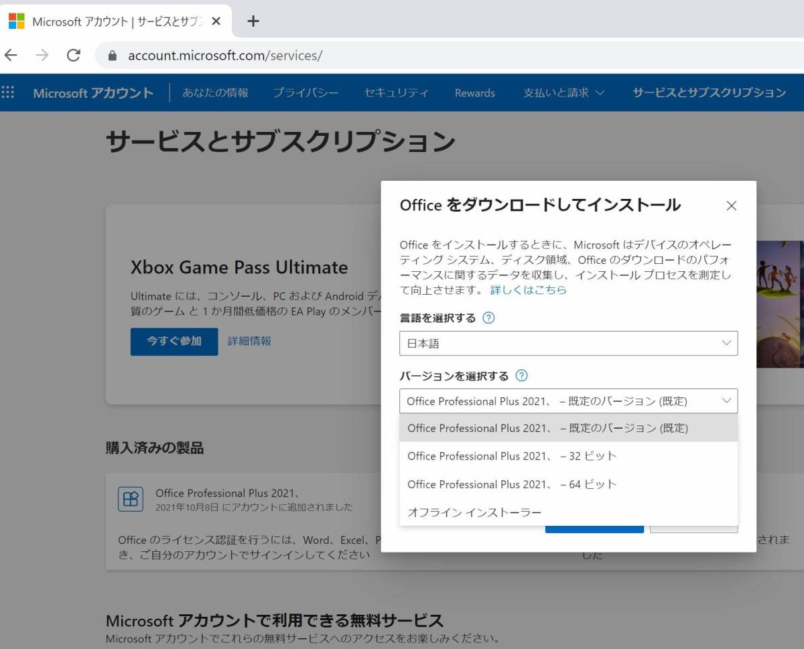Choose the 32 ビット version option
This screenshot has width=804, height=649.
[568, 456]
